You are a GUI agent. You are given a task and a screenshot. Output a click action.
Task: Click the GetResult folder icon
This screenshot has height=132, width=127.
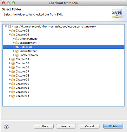pyautogui.click(x=17, y=47)
